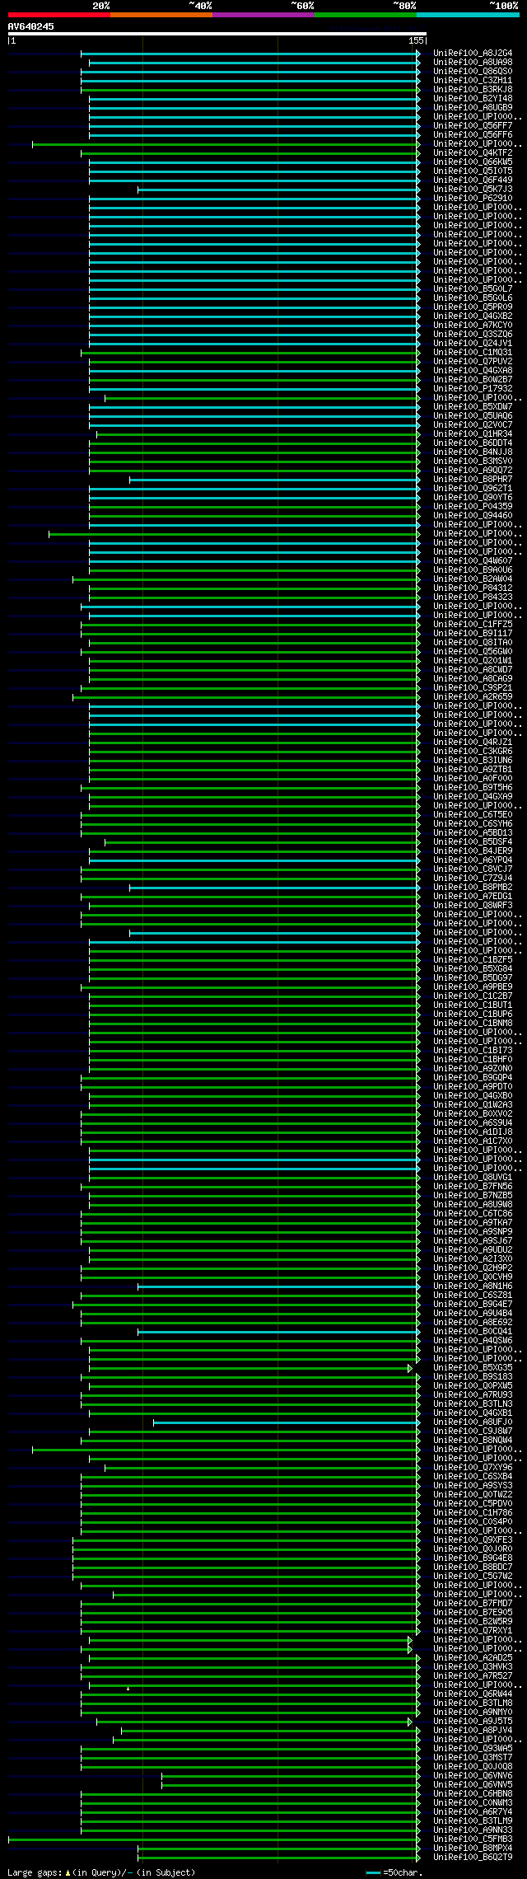Click the UniRef100_Q8UVG1 label

[x=473, y=1177]
